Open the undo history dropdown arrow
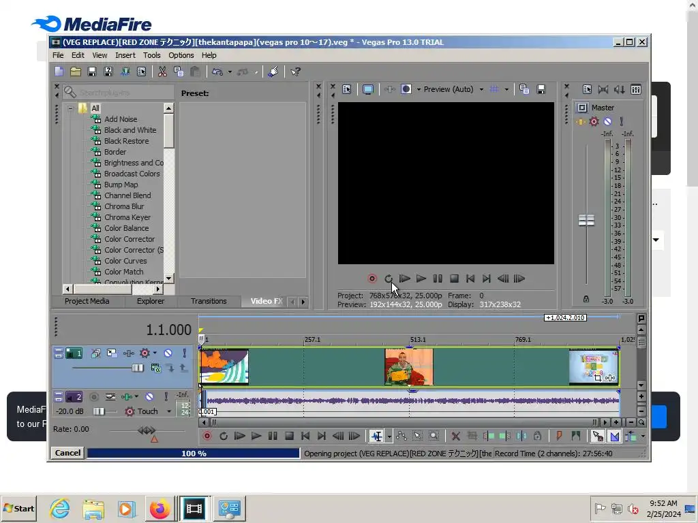The height and width of the screenshot is (523, 698). tap(230, 72)
